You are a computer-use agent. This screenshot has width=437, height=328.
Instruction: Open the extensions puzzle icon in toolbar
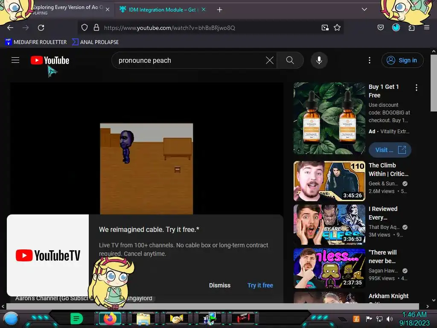(x=412, y=28)
